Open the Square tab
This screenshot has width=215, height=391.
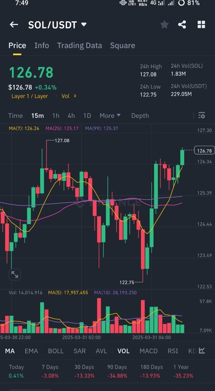click(122, 45)
